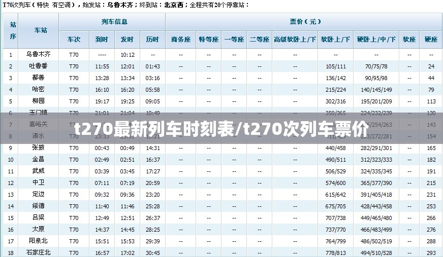Click the 历时 column header
Viewport: 443px width, 257px height.
pos(152,40)
